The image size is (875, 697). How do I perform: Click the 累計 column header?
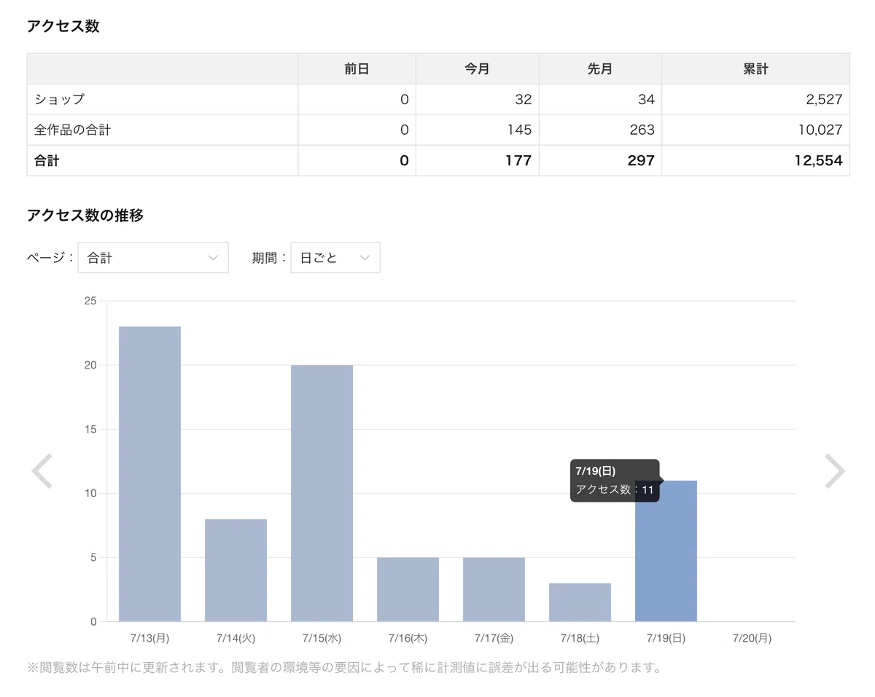click(x=755, y=69)
